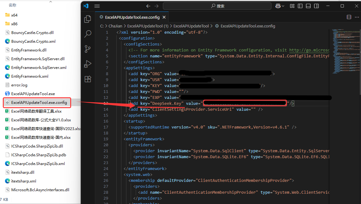Viewport: 361px width, 204px height.
Task: Follow the http://go.microsoft link in the comment
Action: coord(309,50)
